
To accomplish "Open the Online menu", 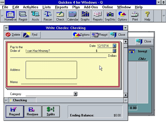I will (108, 7).
